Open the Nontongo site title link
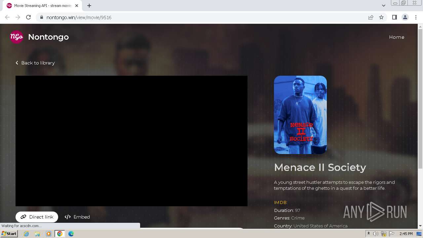423x238 pixels. [48, 37]
